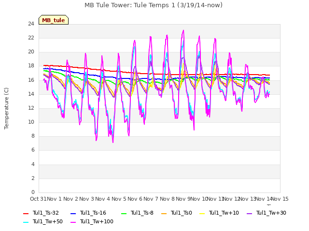Select the Tul1_Ts-8 legend label
309x231 pixels.
[x=142, y=213]
